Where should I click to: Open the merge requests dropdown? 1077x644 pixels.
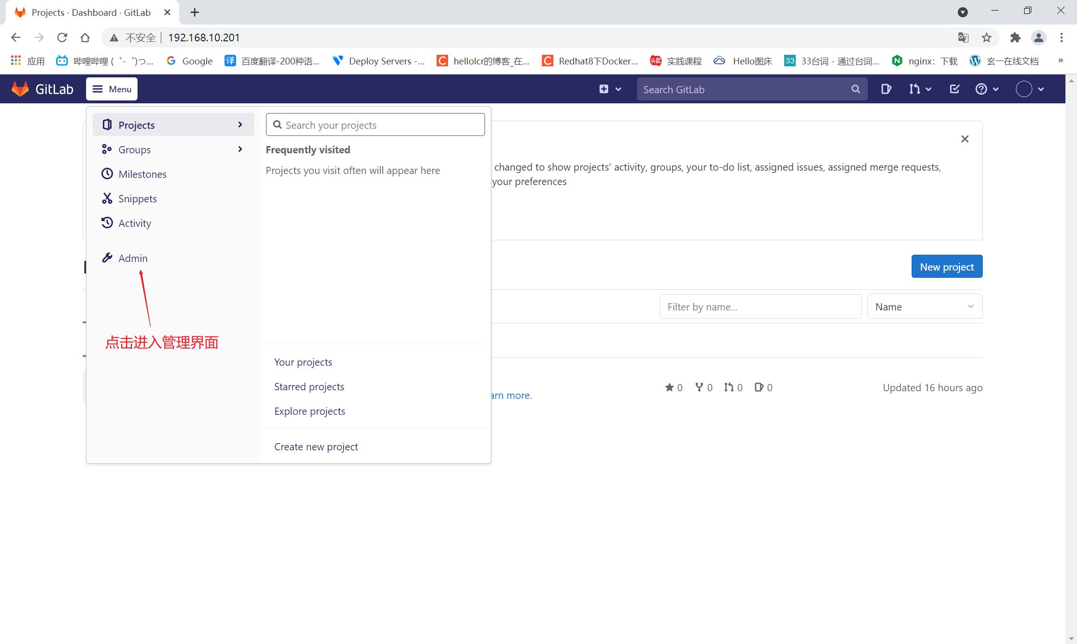click(x=920, y=89)
